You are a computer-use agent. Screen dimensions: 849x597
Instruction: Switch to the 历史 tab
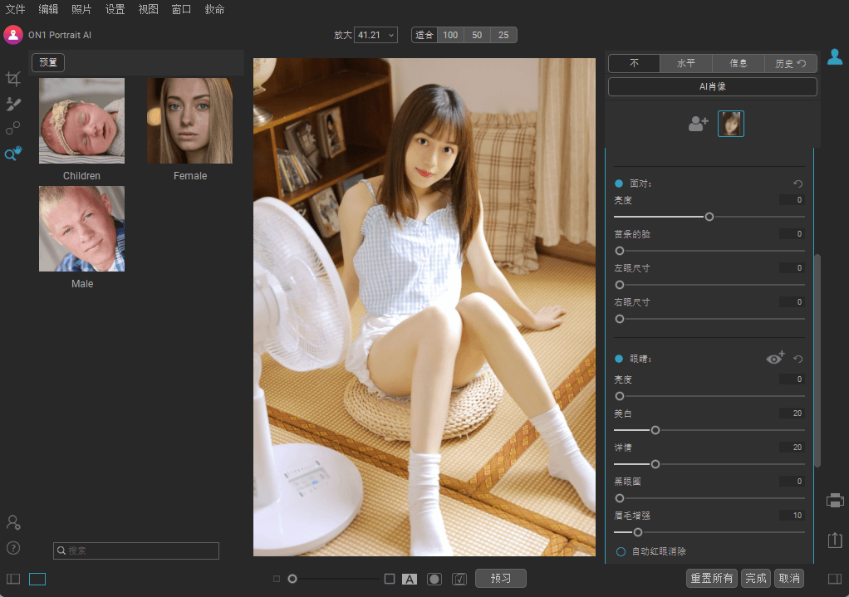coord(790,63)
